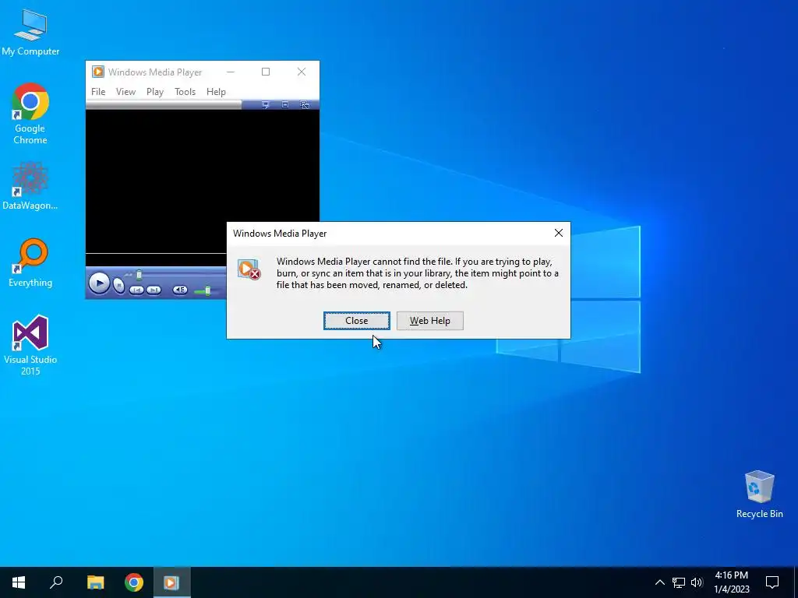798x598 pixels.
Task: Click the Web Help button
Action: point(430,321)
